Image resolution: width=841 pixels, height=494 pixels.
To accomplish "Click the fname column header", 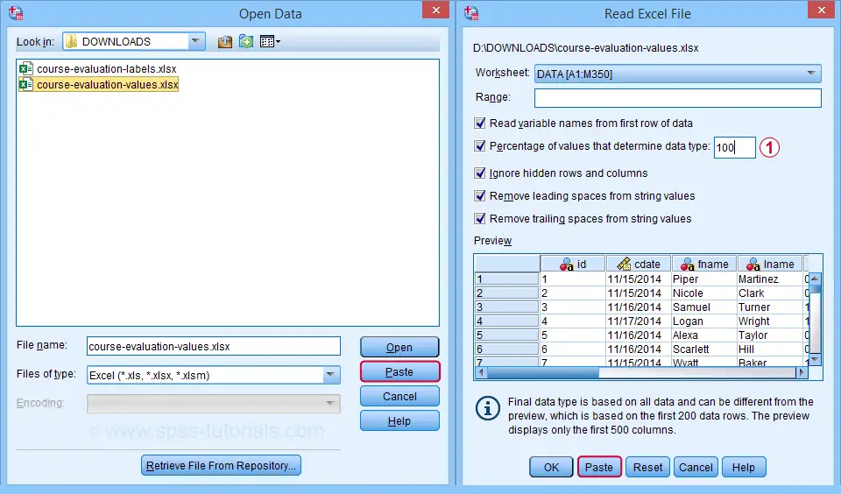I will (x=704, y=264).
